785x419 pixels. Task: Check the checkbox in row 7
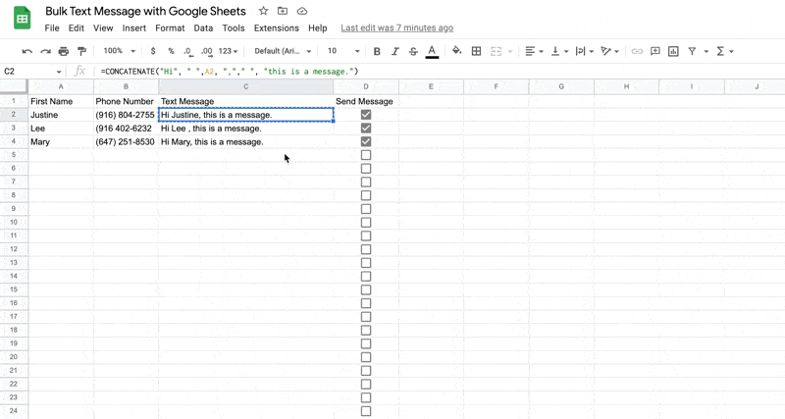tap(366, 183)
